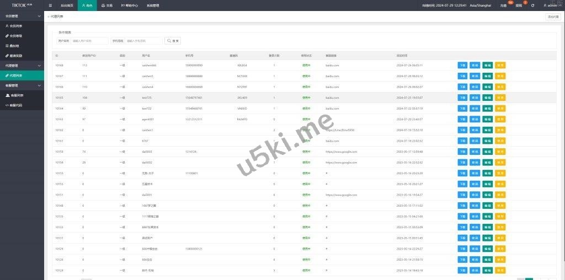Open the 系统管理 top menu
The height and width of the screenshot is (280, 565).
pos(153,6)
